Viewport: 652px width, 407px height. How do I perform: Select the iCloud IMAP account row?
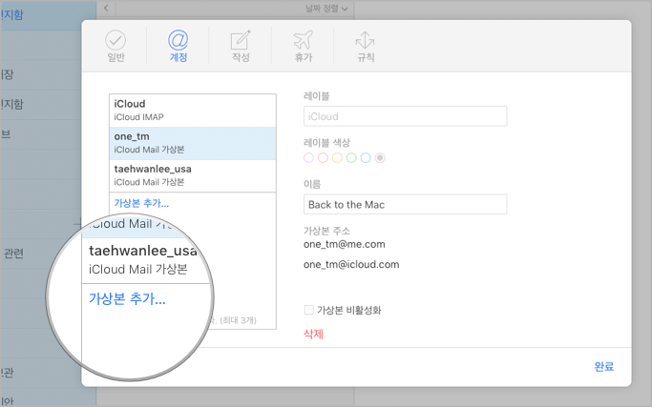193,111
